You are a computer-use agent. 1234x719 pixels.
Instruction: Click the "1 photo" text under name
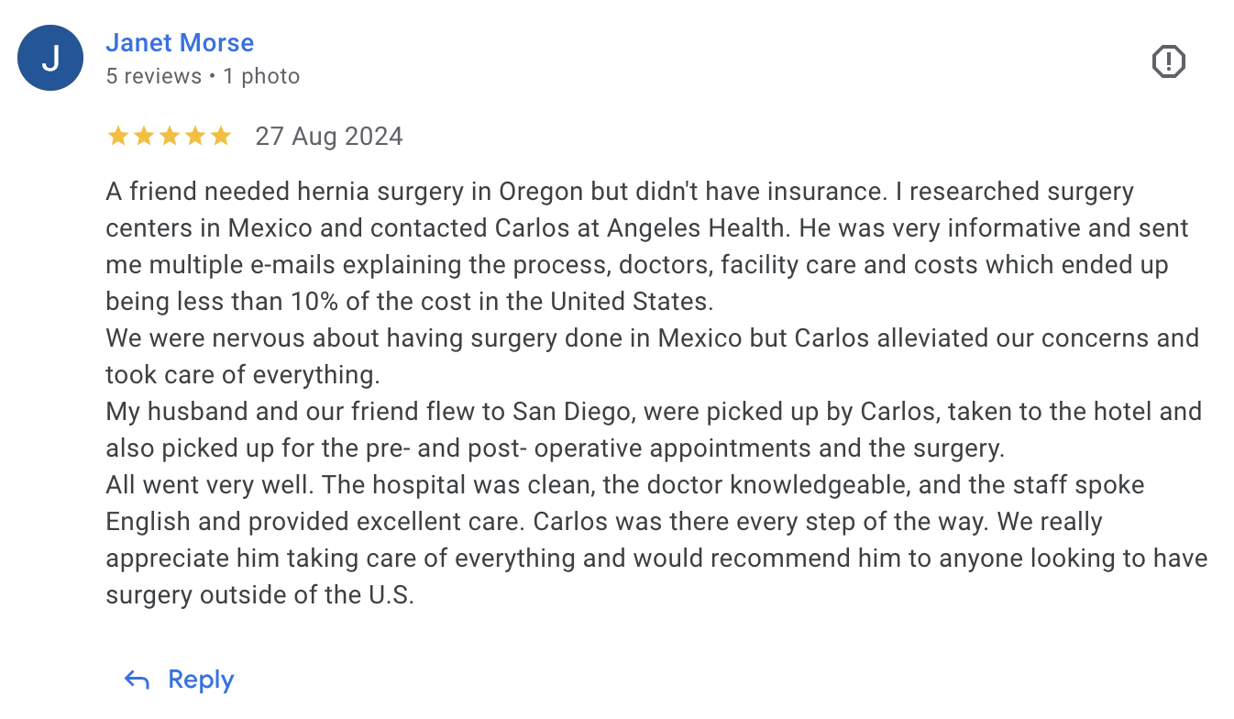(x=261, y=76)
